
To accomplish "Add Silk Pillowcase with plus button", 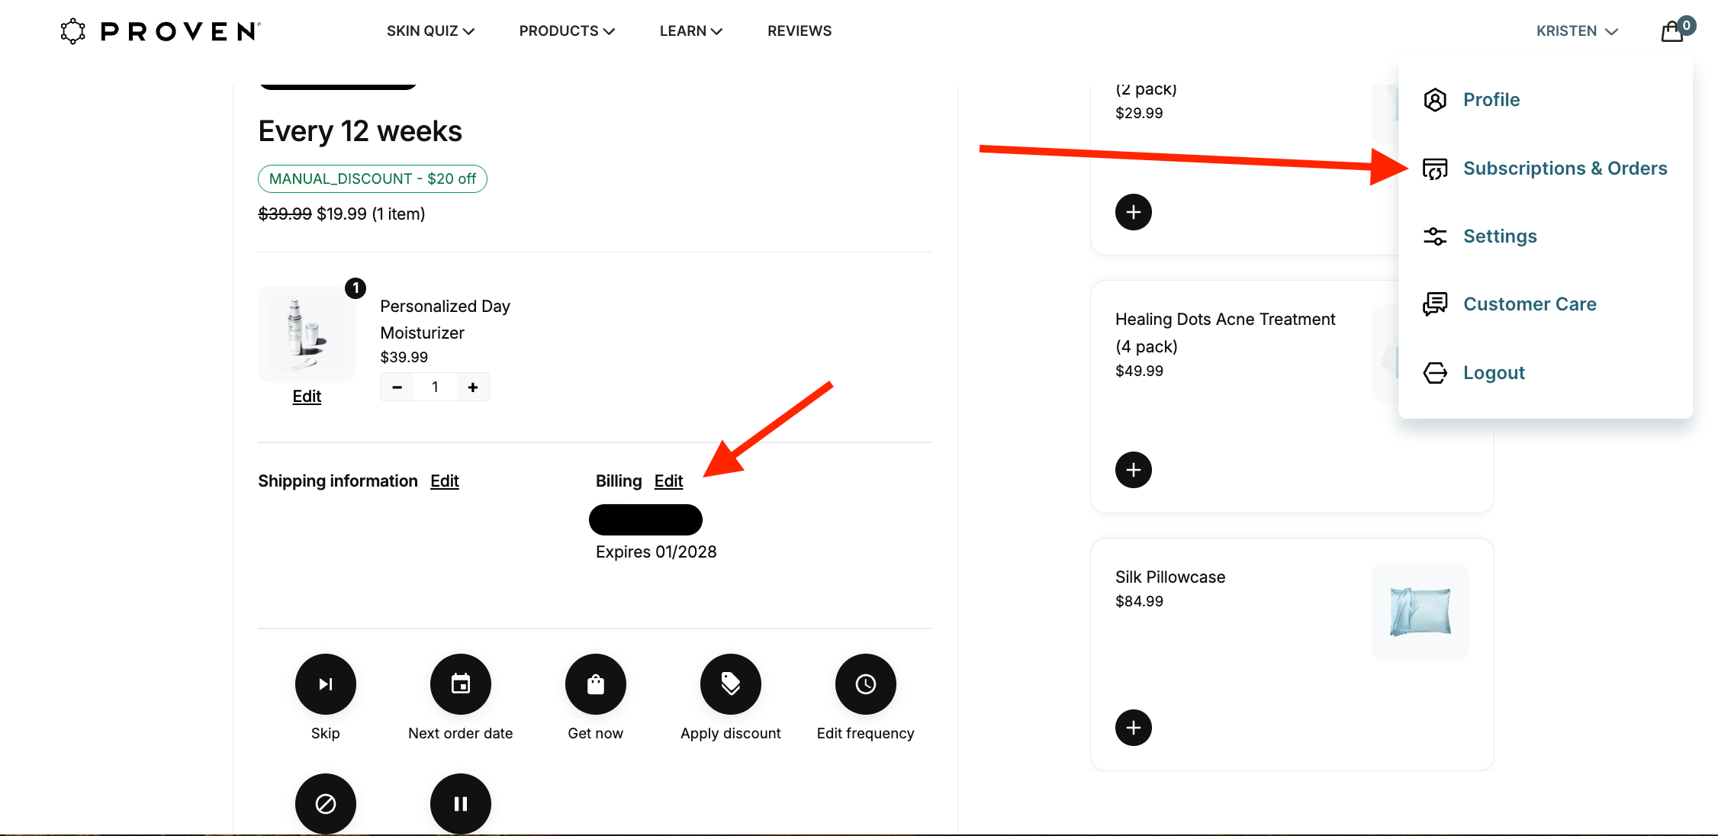I will point(1134,728).
